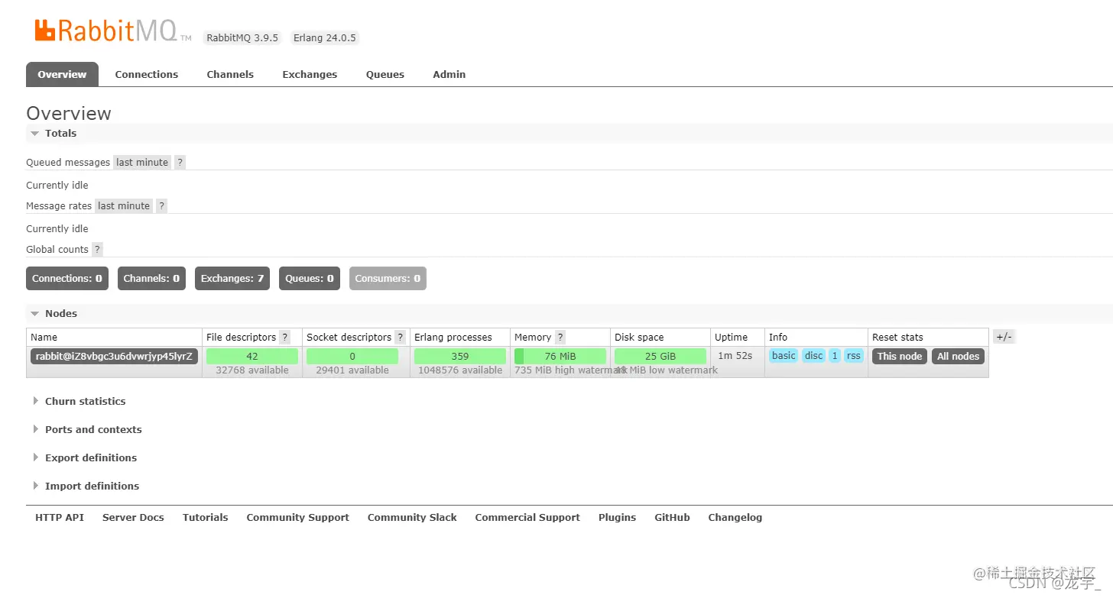The height and width of the screenshot is (598, 1113).
Task: Open help for Memory column
Action: tap(560, 337)
